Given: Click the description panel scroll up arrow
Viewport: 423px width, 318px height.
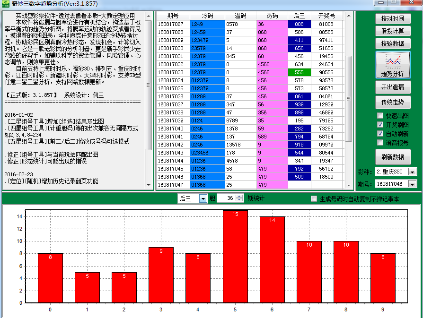Looking at the screenshot, I should [x=149, y=16].
